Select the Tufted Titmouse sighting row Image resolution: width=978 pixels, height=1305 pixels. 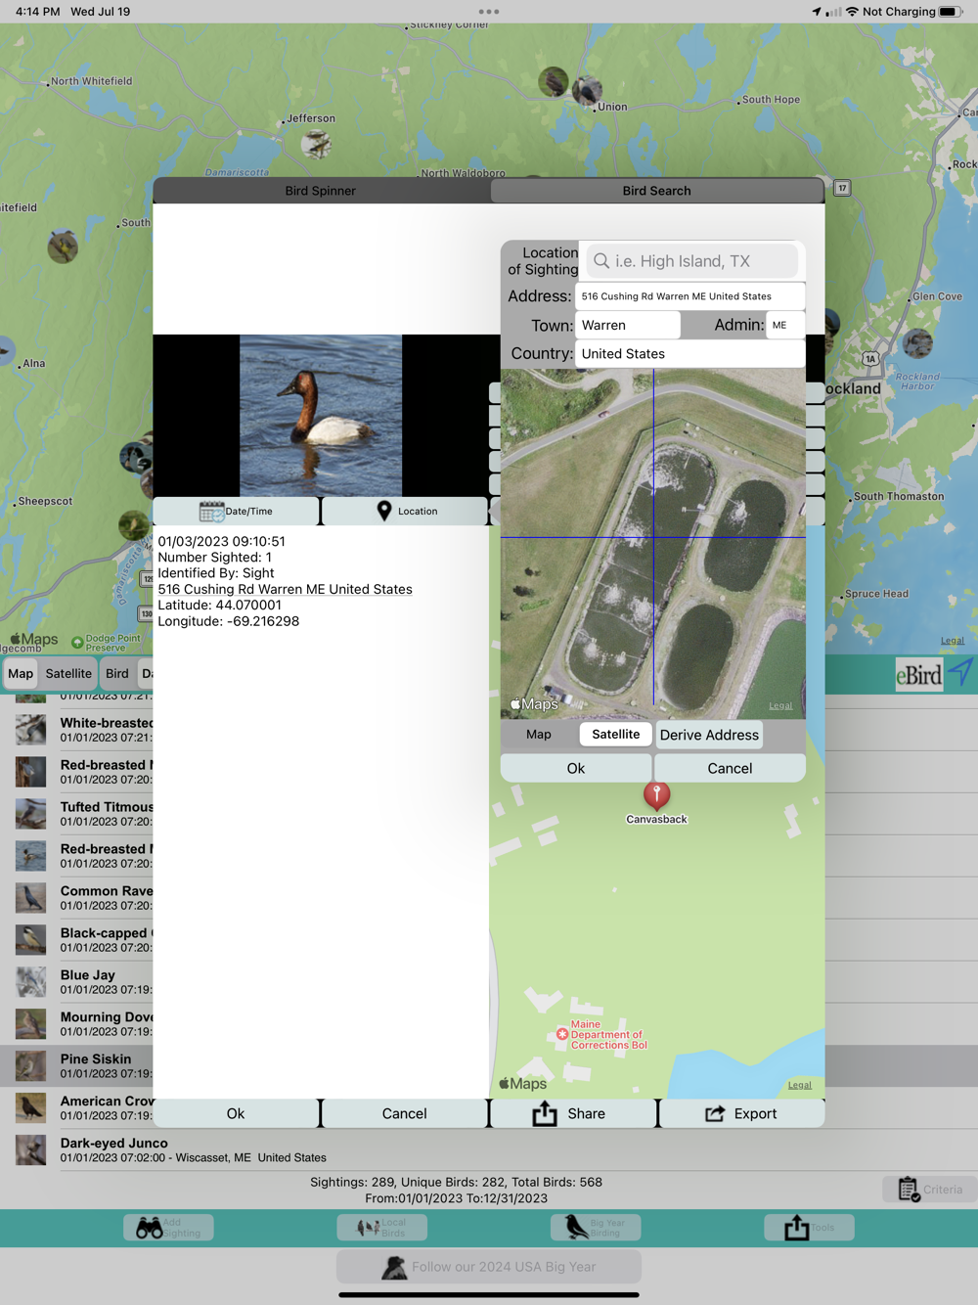76,814
